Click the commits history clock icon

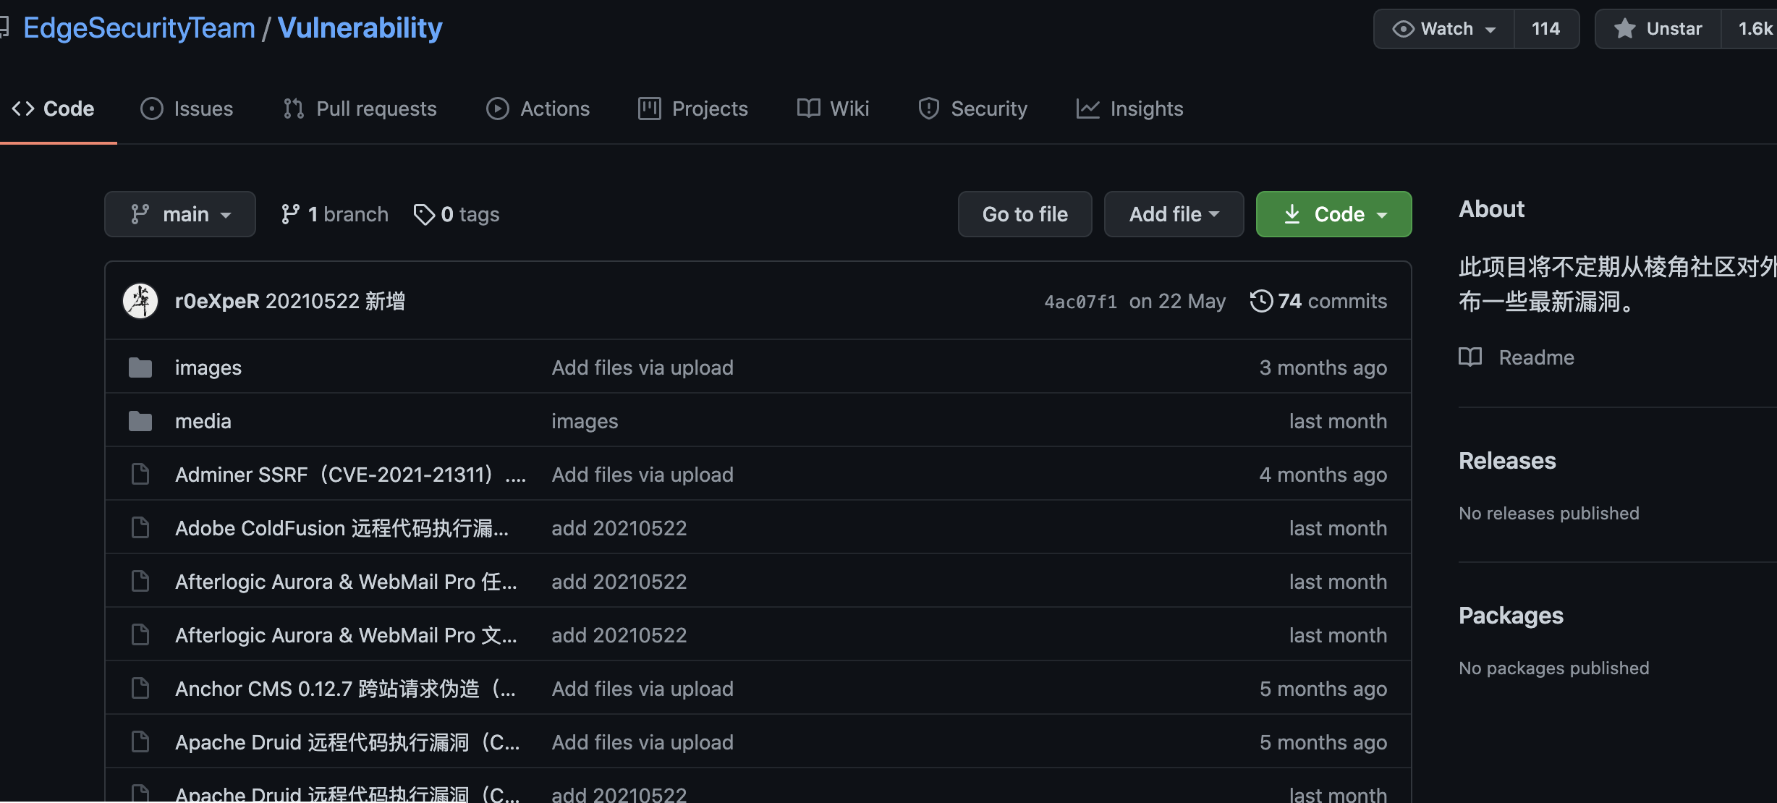(x=1261, y=301)
